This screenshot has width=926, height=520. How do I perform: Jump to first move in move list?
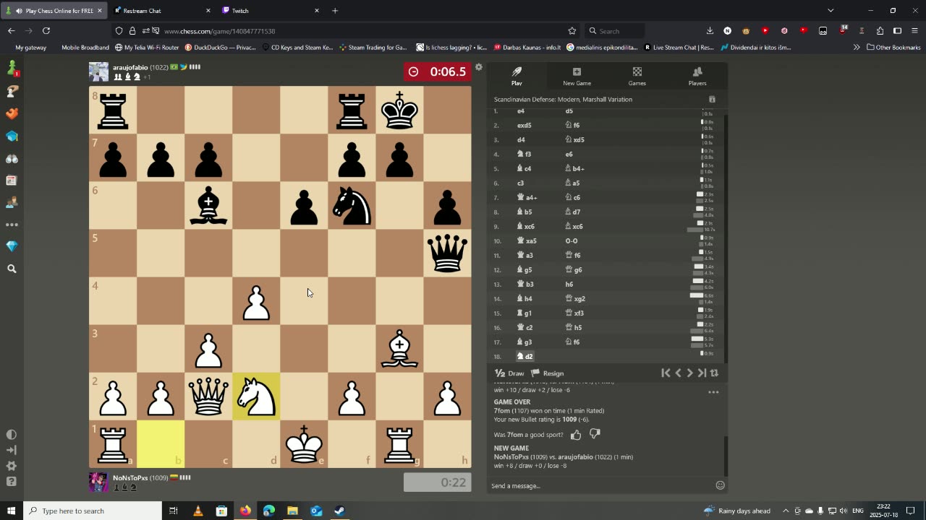[666, 373]
